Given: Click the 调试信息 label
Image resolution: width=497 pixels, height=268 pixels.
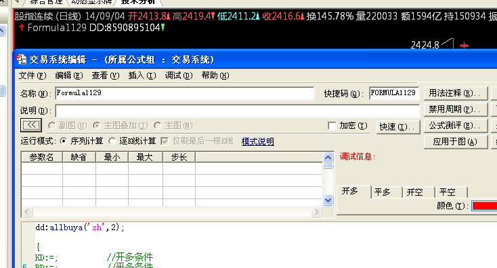Looking at the screenshot, I should point(358,157).
